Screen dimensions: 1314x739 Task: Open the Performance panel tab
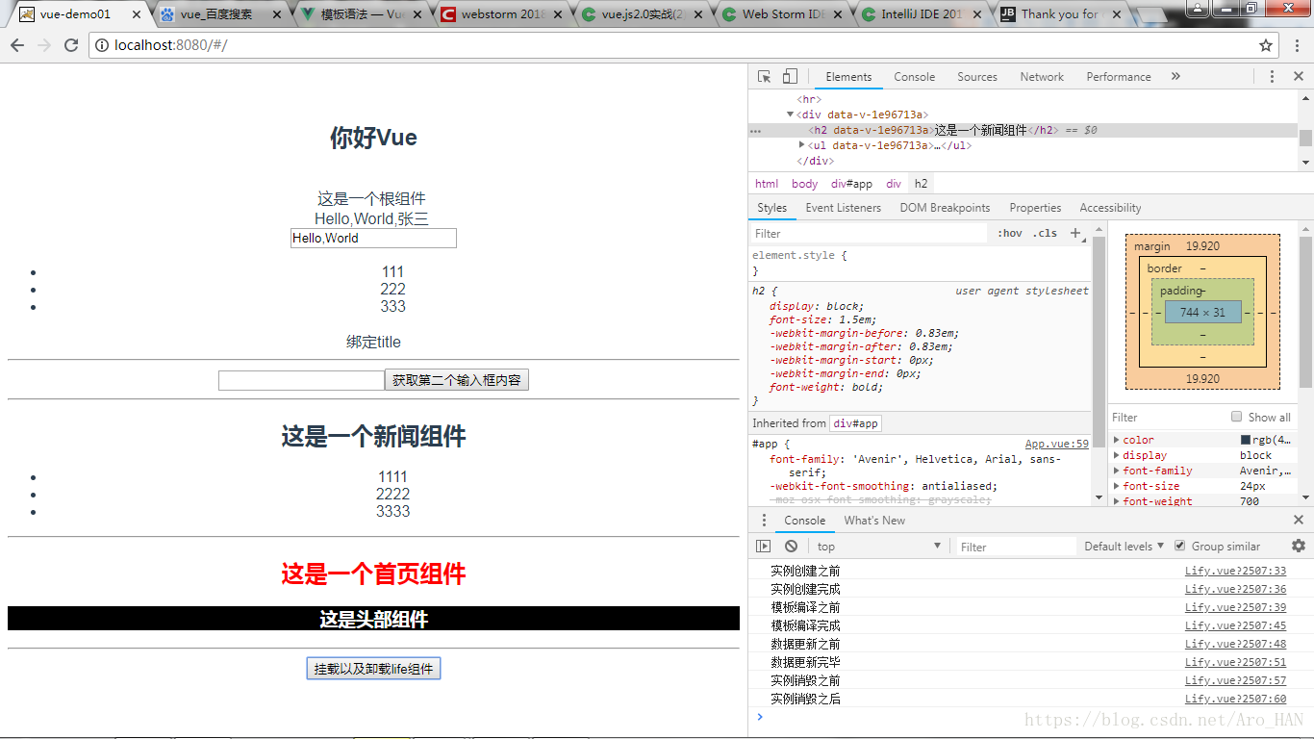tap(1119, 77)
